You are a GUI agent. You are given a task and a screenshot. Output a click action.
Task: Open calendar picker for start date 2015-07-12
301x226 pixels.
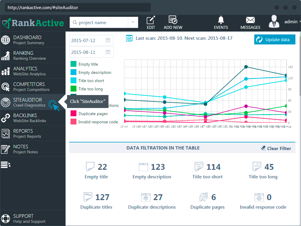108,40
